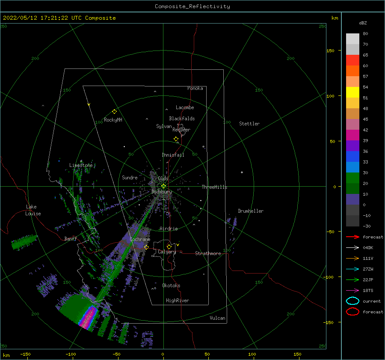Click the red forecast arrow in legend

point(352,237)
